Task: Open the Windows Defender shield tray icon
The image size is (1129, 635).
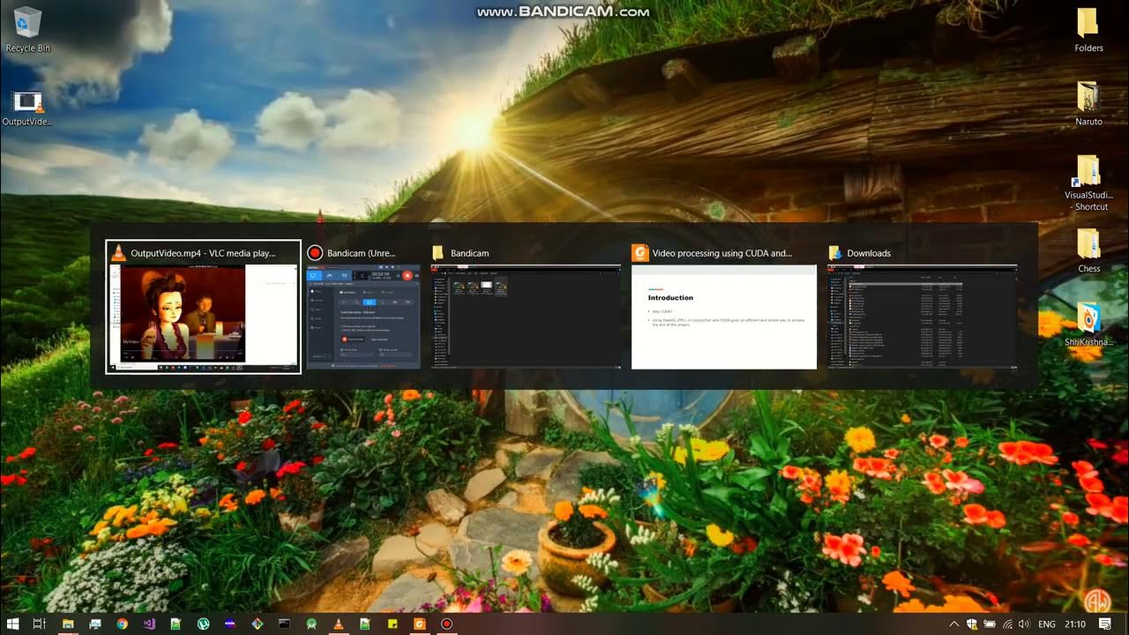Action: (972, 624)
